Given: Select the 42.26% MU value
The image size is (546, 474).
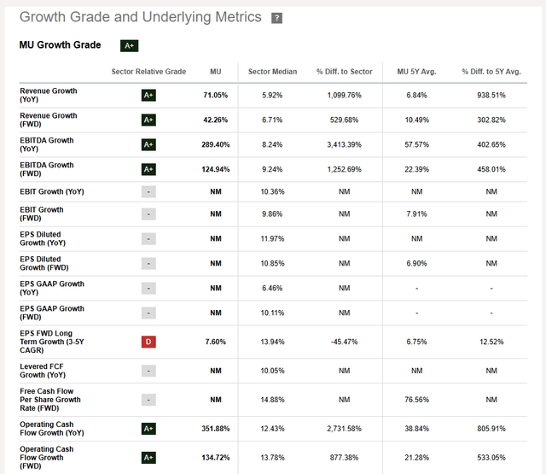Looking at the screenshot, I should (216, 120).
